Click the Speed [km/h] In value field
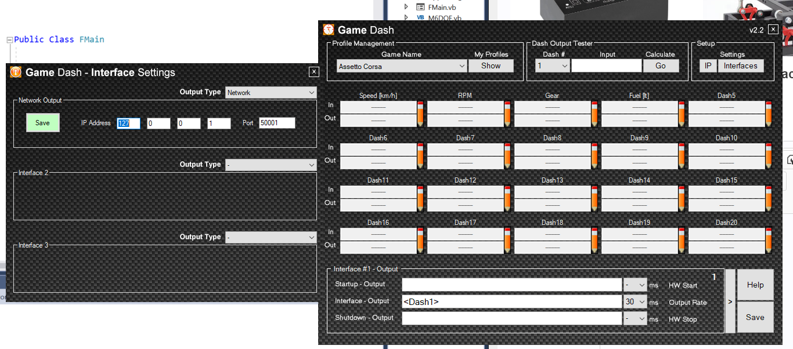Image resolution: width=793 pixels, height=349 pixels. click(379, 107)
